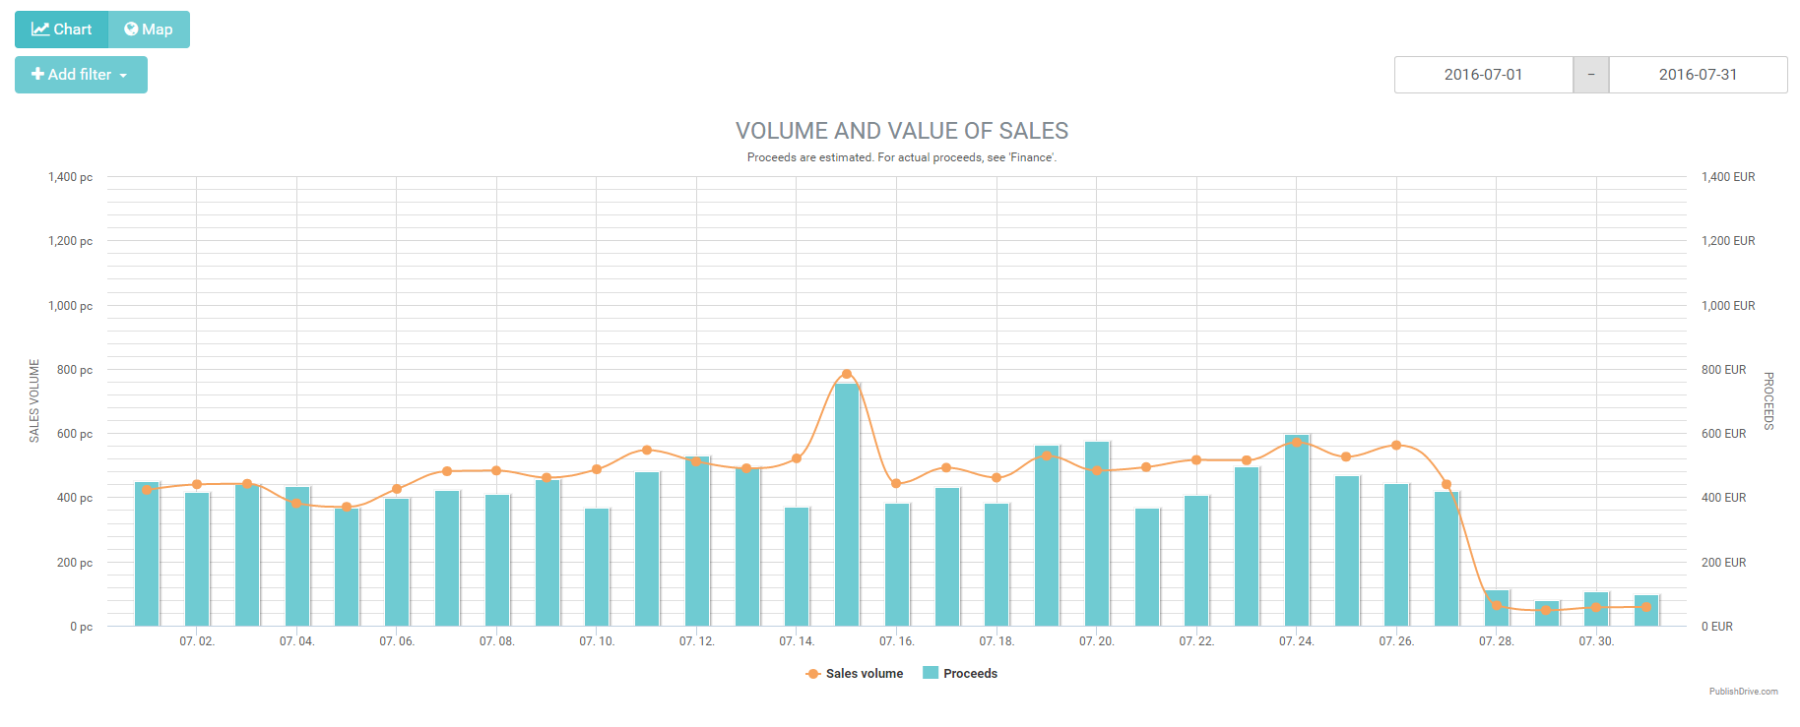Click the Proceeds bar for 07. 28.
Screen dimensions: 1800x727
[x=1497, y=608]
